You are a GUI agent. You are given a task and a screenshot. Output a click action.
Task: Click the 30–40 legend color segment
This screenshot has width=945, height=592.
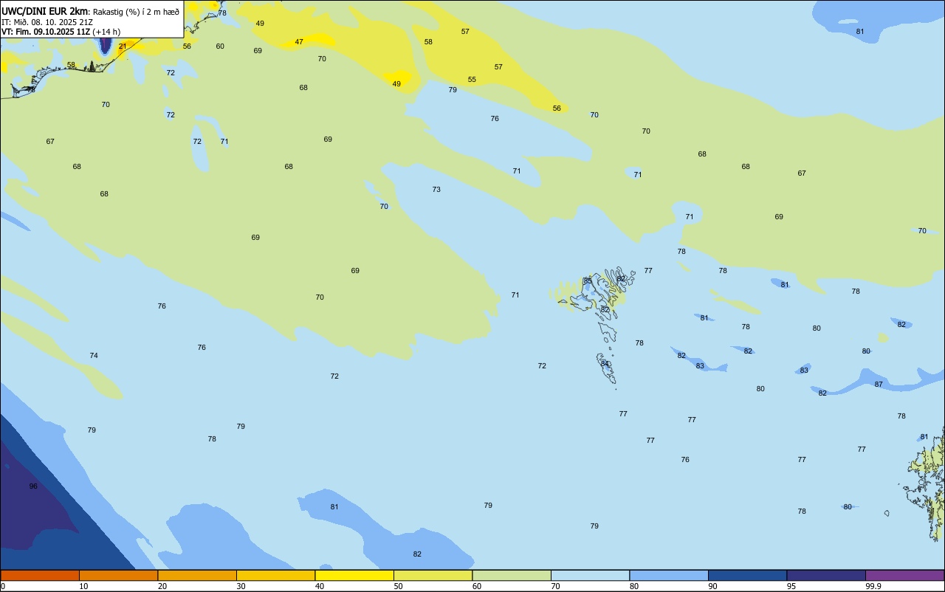tap(275, 575)
